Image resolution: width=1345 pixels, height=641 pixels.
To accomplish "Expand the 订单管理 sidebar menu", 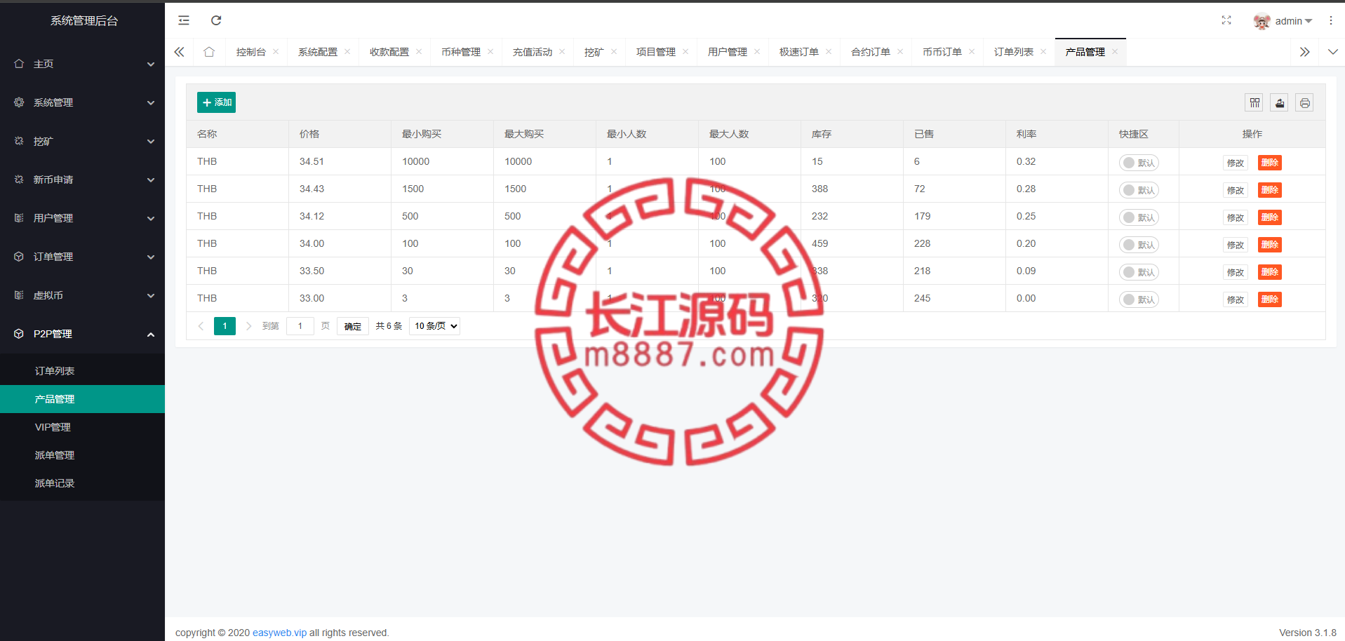I will (82, 257).
